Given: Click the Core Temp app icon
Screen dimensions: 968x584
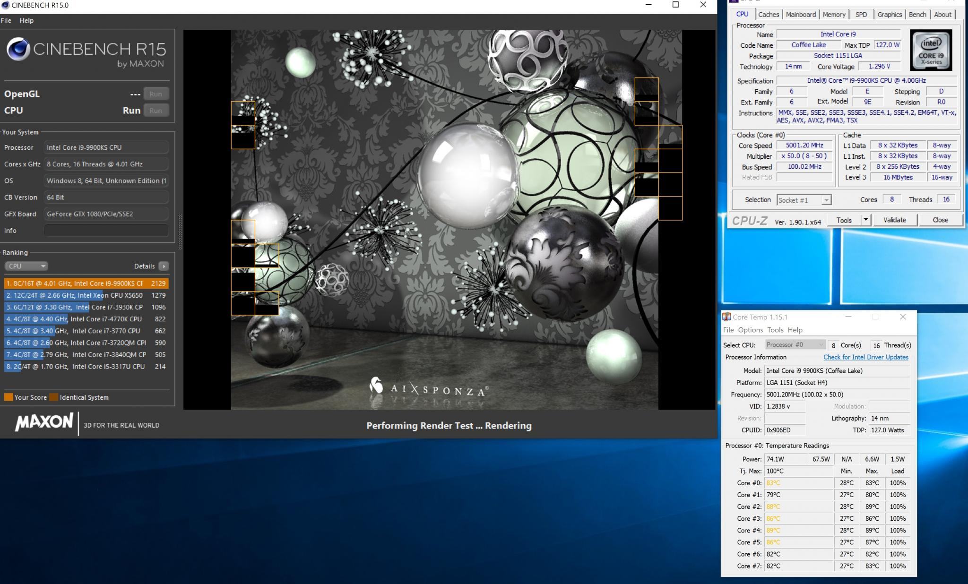Looking at the screenshot, I should [x=727, y=317].
